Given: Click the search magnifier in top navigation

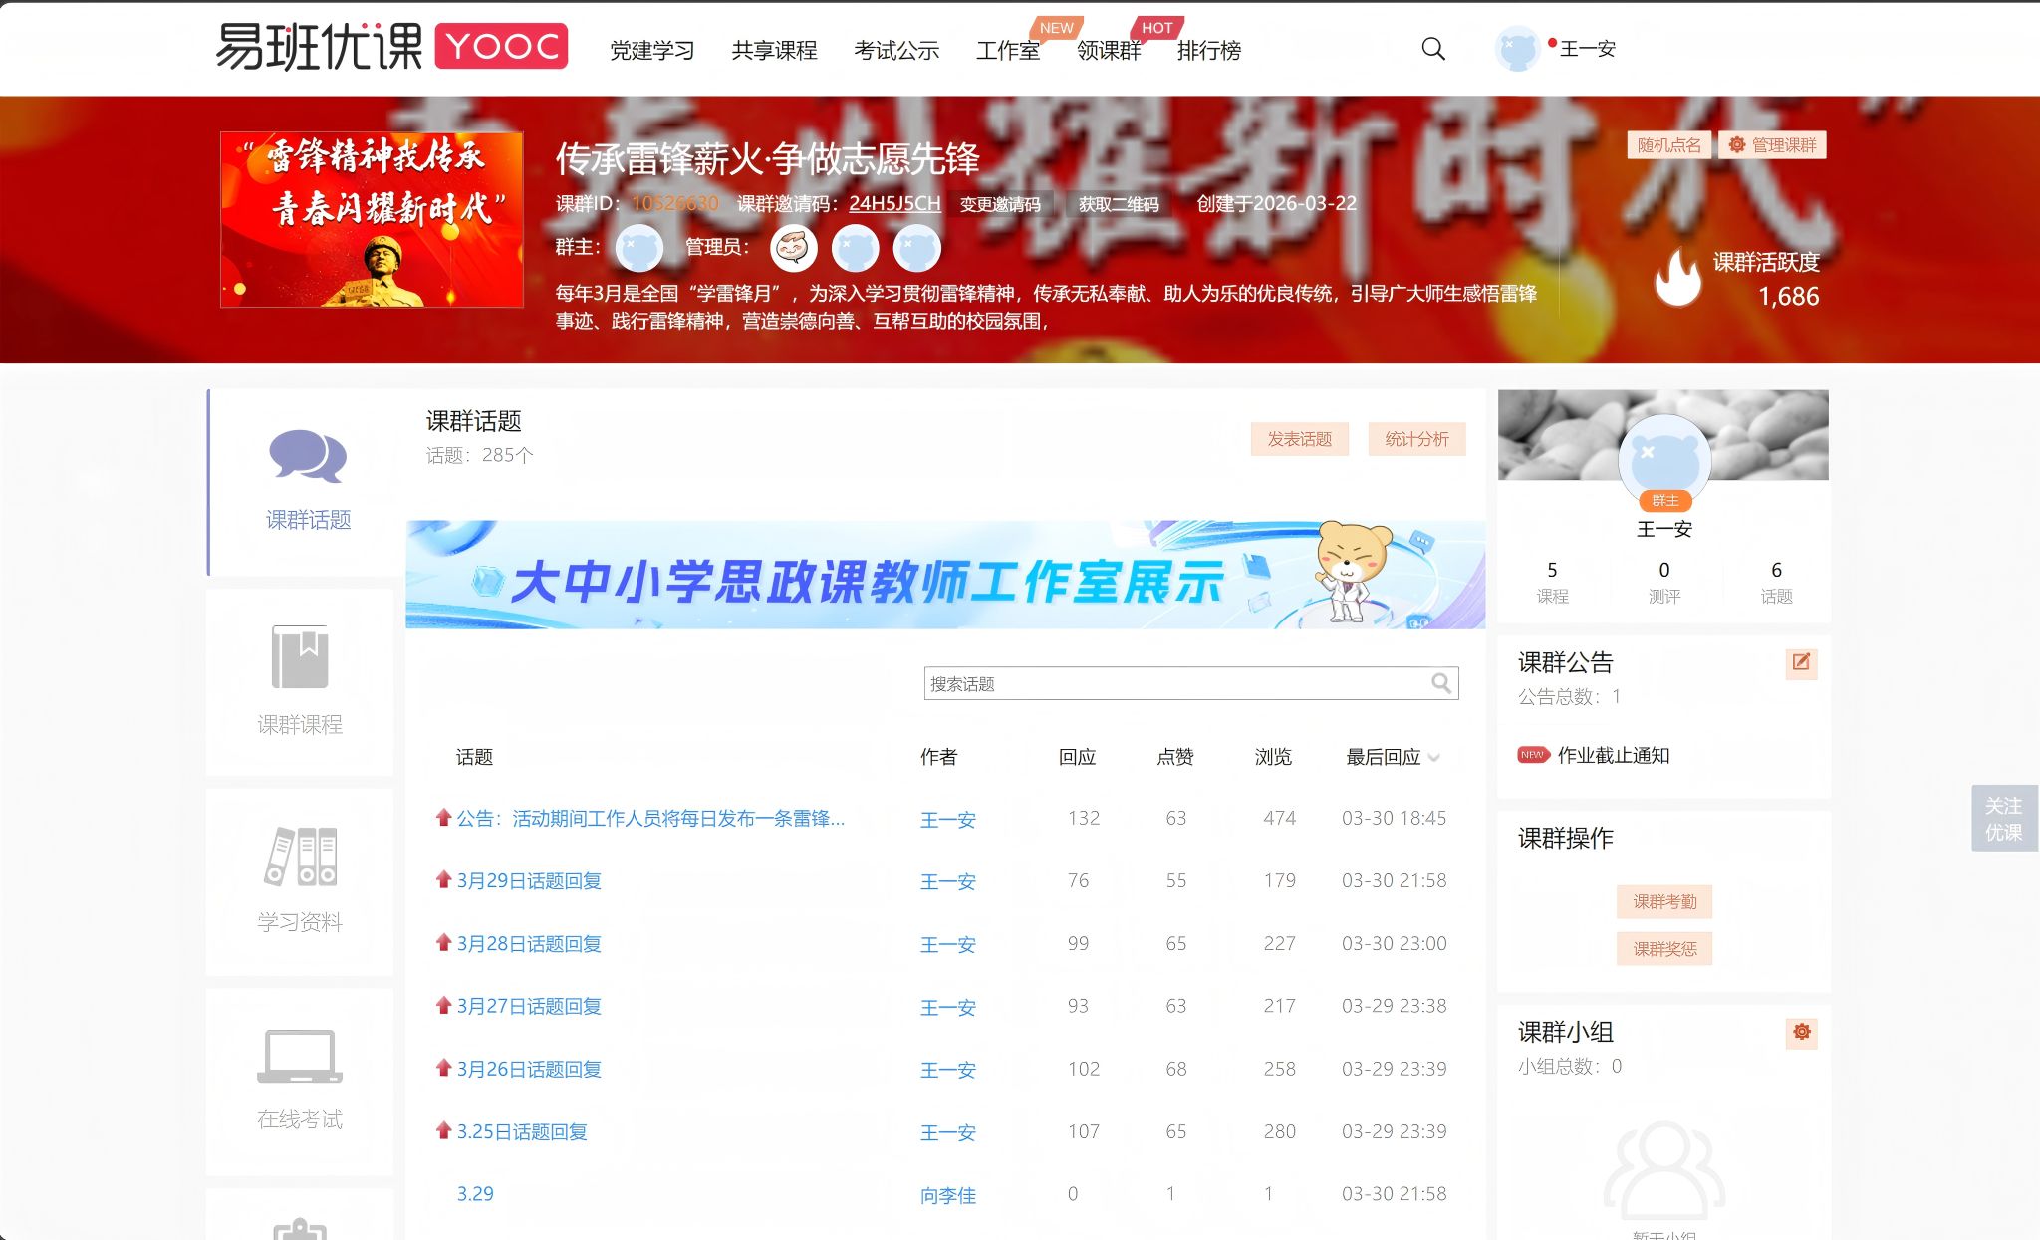Looking at the screenshot, I should [x=1432, y=49].
